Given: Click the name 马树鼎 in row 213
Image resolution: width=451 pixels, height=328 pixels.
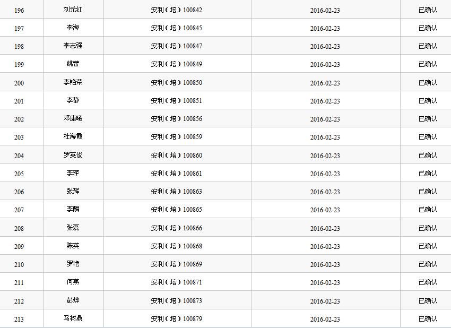Looking at the screenshot, I should (73, 319).
